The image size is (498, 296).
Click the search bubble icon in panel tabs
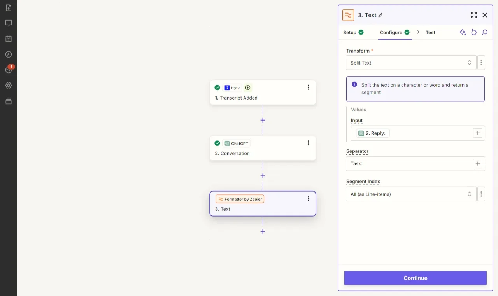485,32
